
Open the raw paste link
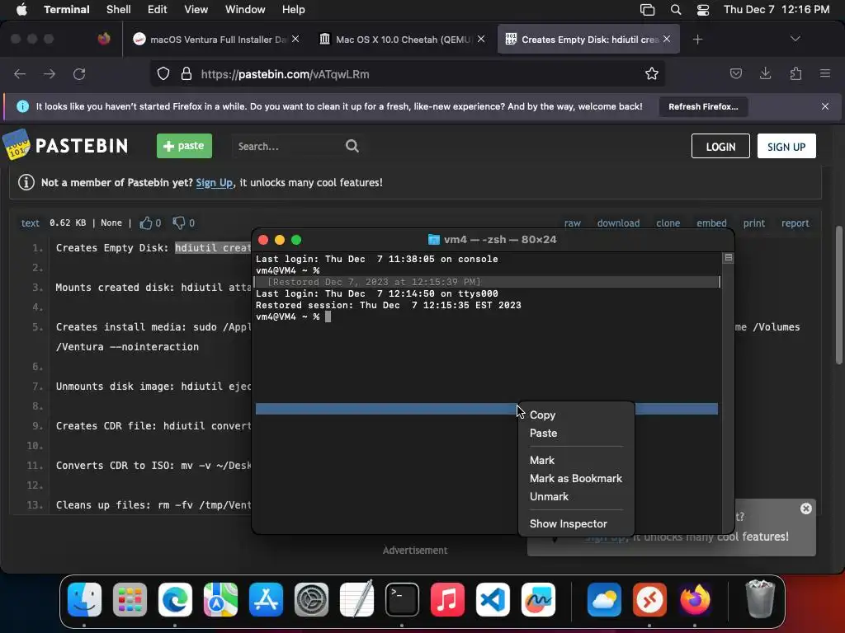(573, 223)
